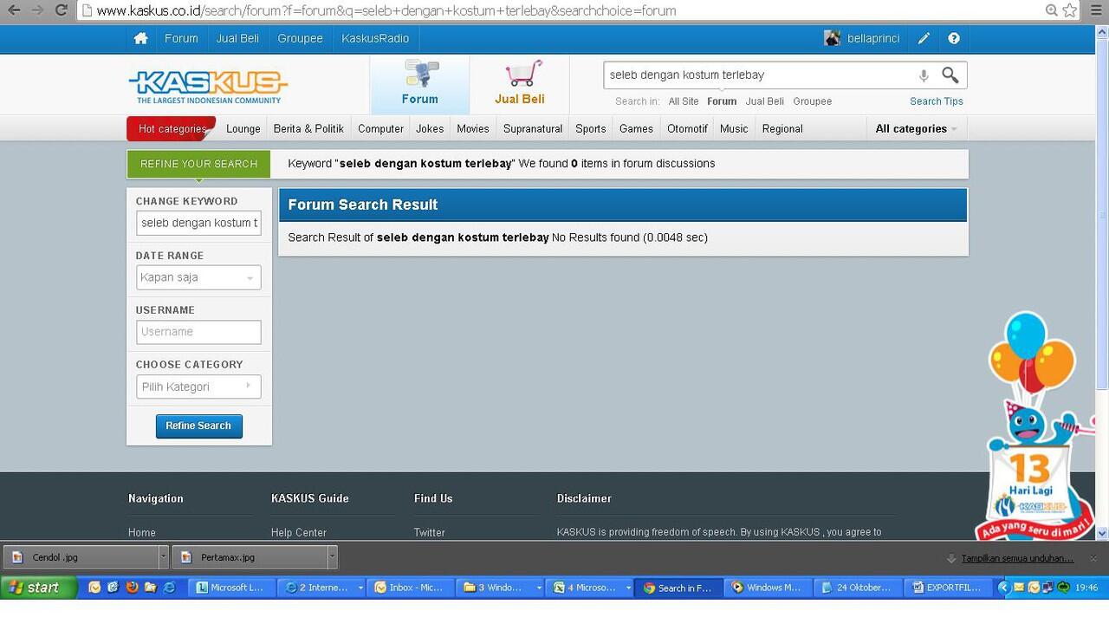This screenshot has height=624, width=1109.
Task: Select the Movies category
Action: (x=473, y=128)
